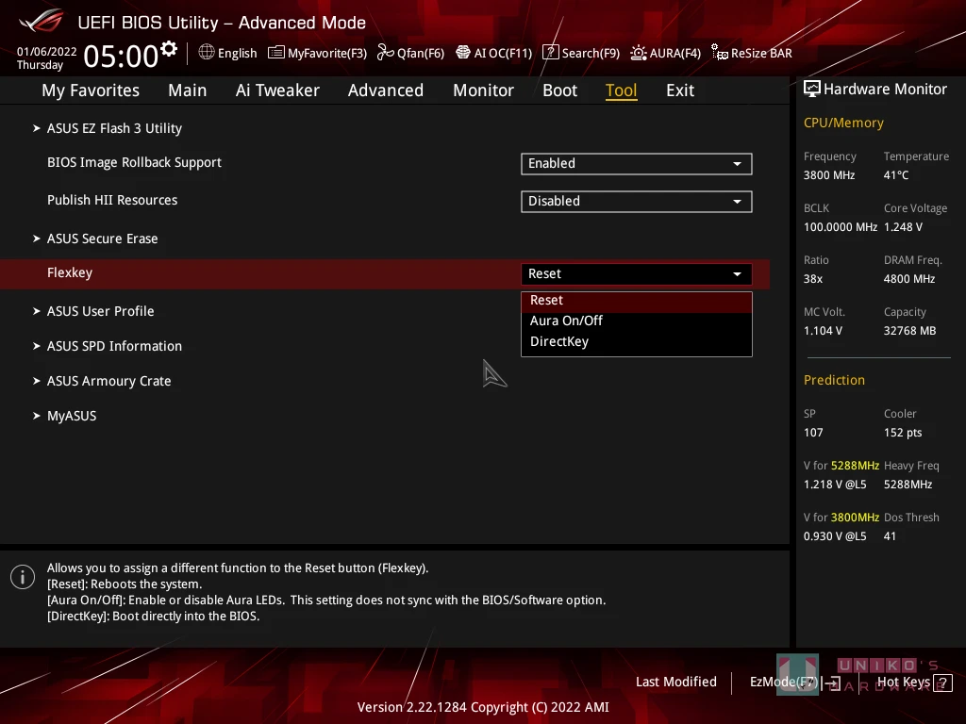Image resolution: width=966 pixels, height=724 pixels.
Task: Open the Monitor tab
Action: tap(483, 90)
